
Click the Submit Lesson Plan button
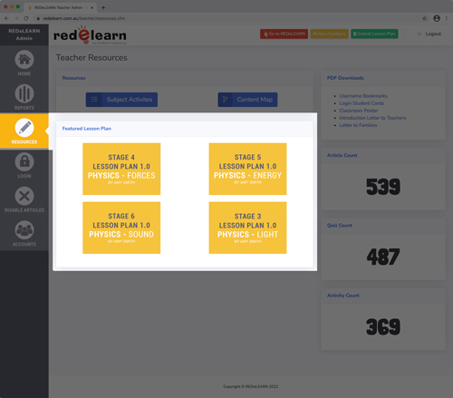pyautogui.click(x=374, y=34)
